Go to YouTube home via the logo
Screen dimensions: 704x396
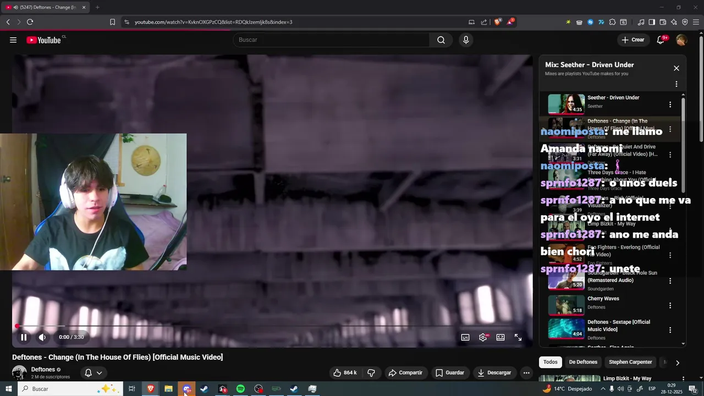click(x=43, y=40)
